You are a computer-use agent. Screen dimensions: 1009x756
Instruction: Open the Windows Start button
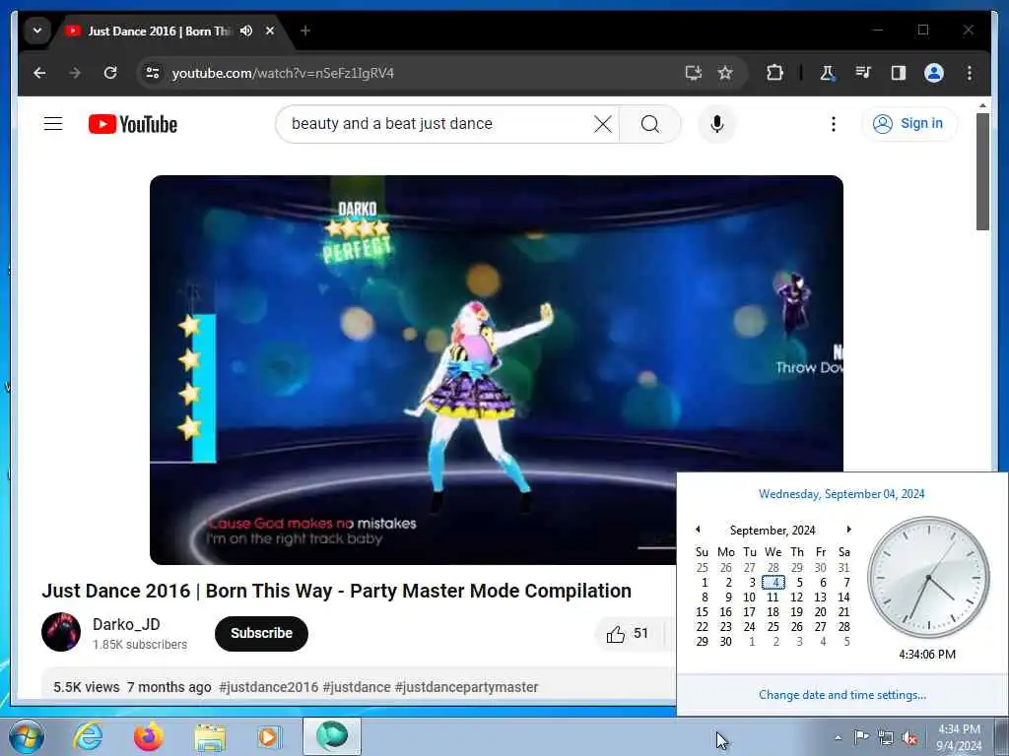coord(27,736)
